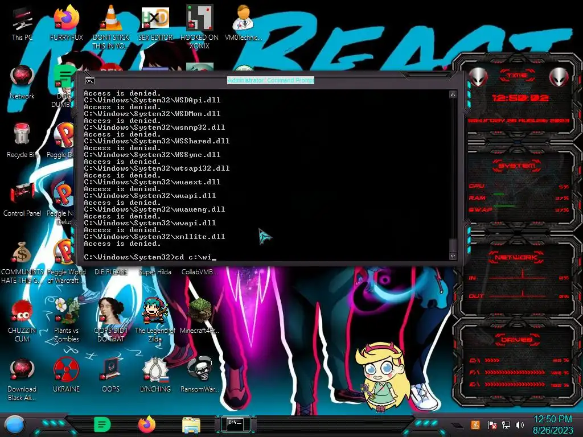The image size is (583, 437).
Task: Open HOOKED ON XONIX game icon
Action: point(199,27)
